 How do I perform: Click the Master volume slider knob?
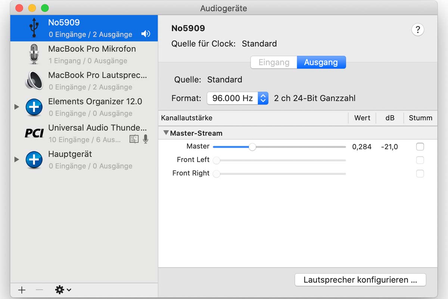point(252,147)
